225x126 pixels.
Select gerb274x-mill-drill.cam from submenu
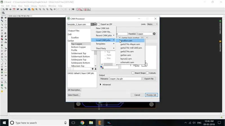click(x=130, y=48)
